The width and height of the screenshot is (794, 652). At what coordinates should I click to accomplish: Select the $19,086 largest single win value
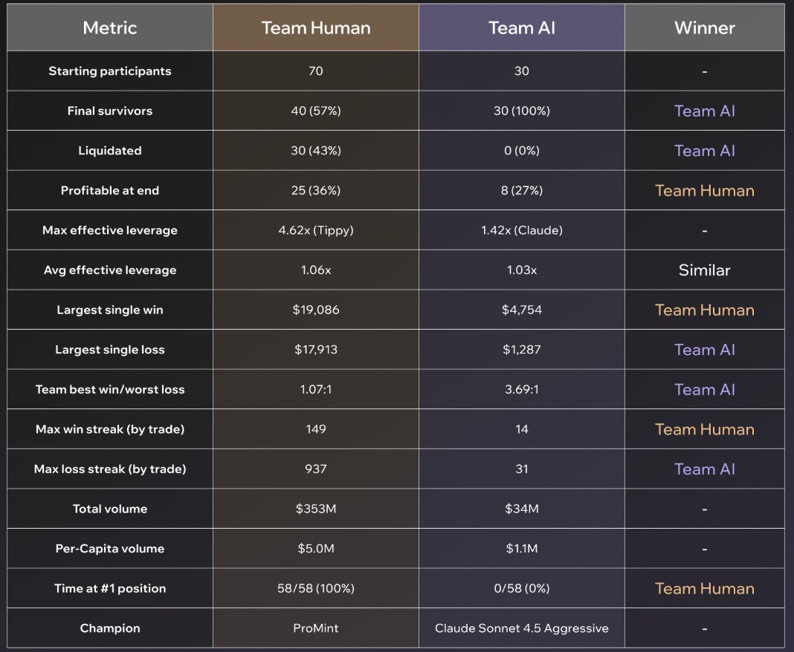click(x=316, y=310)
